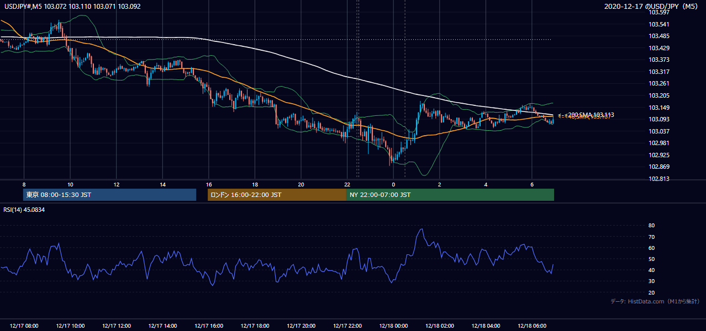The height and width of the screenshot is (331, 706).
Task: Click price axis label 103.149
Action: pyautogui.click(x=659, y=108)
